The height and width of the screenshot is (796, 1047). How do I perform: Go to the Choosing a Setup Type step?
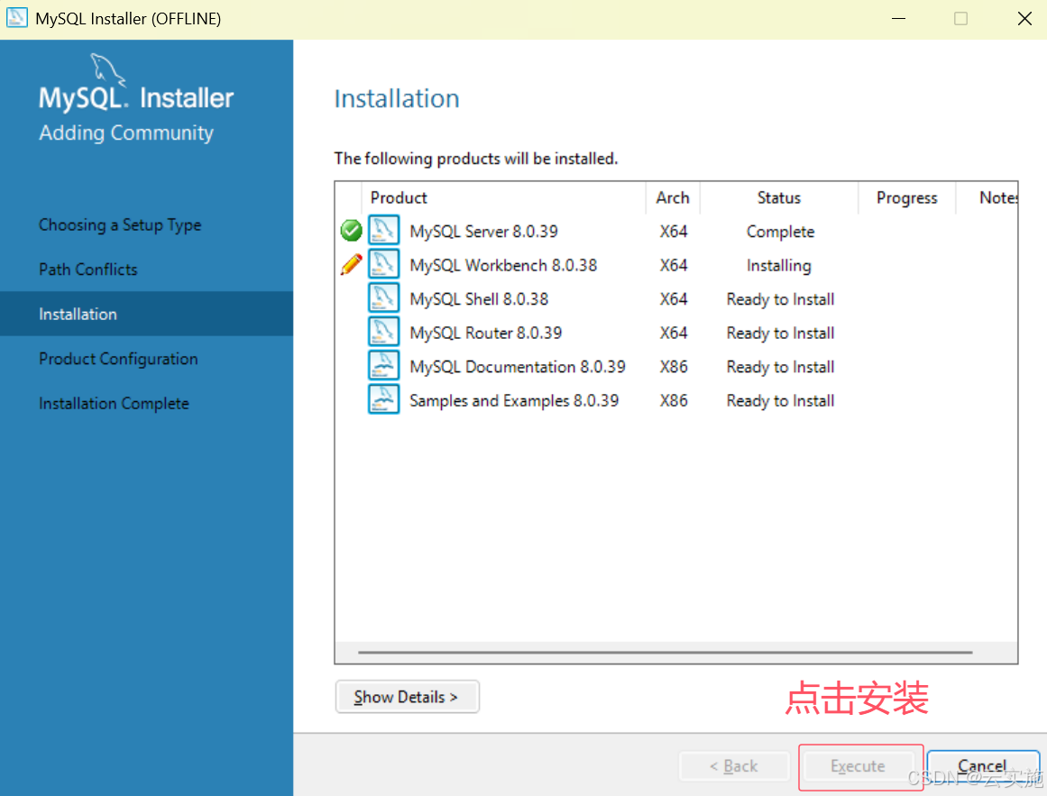(x=120, y=224)
